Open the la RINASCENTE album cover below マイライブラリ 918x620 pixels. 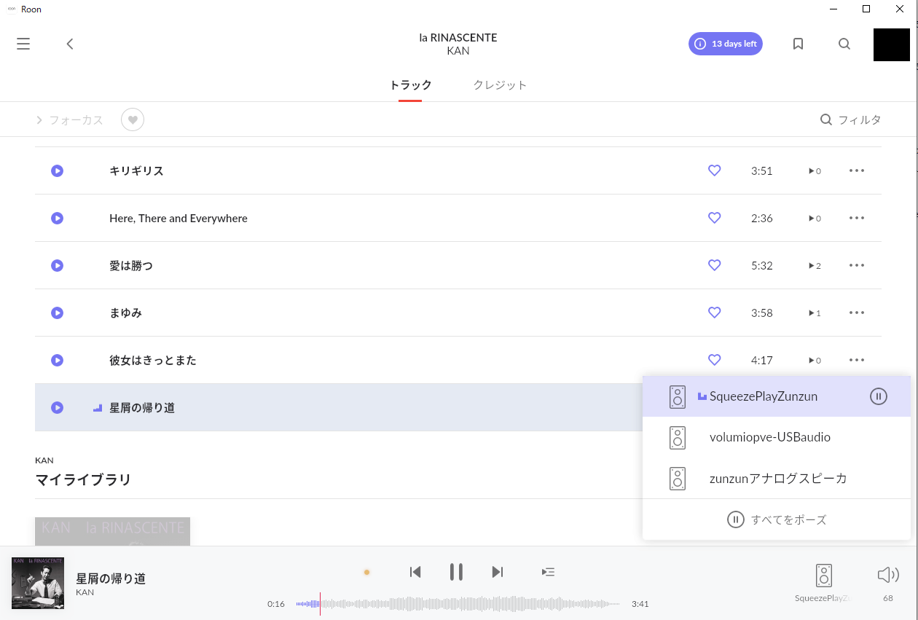pos(112,531)
